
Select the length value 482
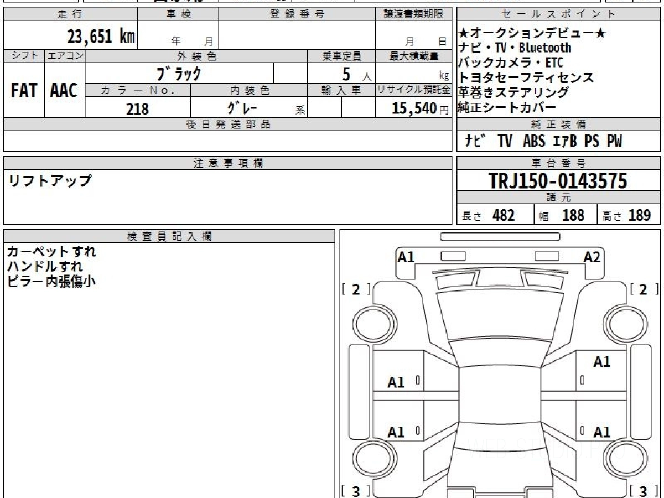504,215
